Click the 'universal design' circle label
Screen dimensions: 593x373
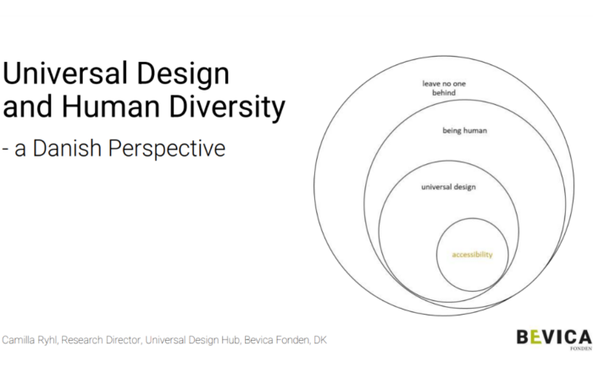447,187
